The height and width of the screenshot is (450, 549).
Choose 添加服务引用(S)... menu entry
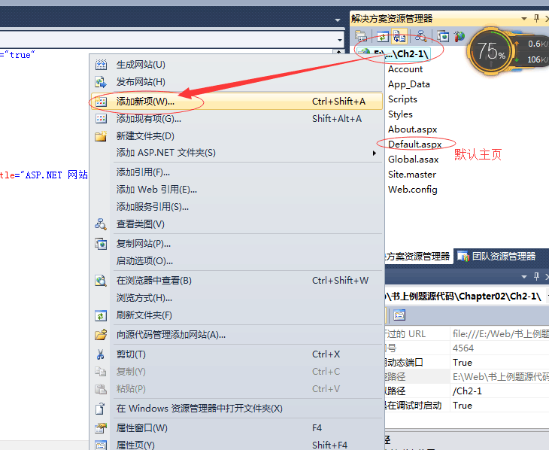pyautogui.click(x=237, y=207)
